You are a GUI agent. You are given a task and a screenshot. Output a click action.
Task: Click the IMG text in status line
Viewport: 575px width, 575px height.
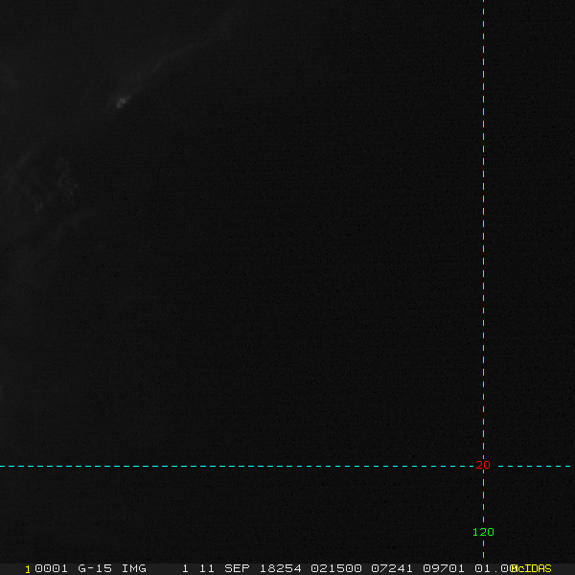pos(134,568)
